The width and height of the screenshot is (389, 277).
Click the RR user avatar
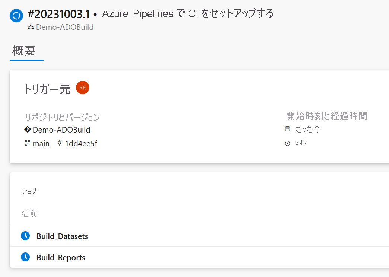pos(83,87)
